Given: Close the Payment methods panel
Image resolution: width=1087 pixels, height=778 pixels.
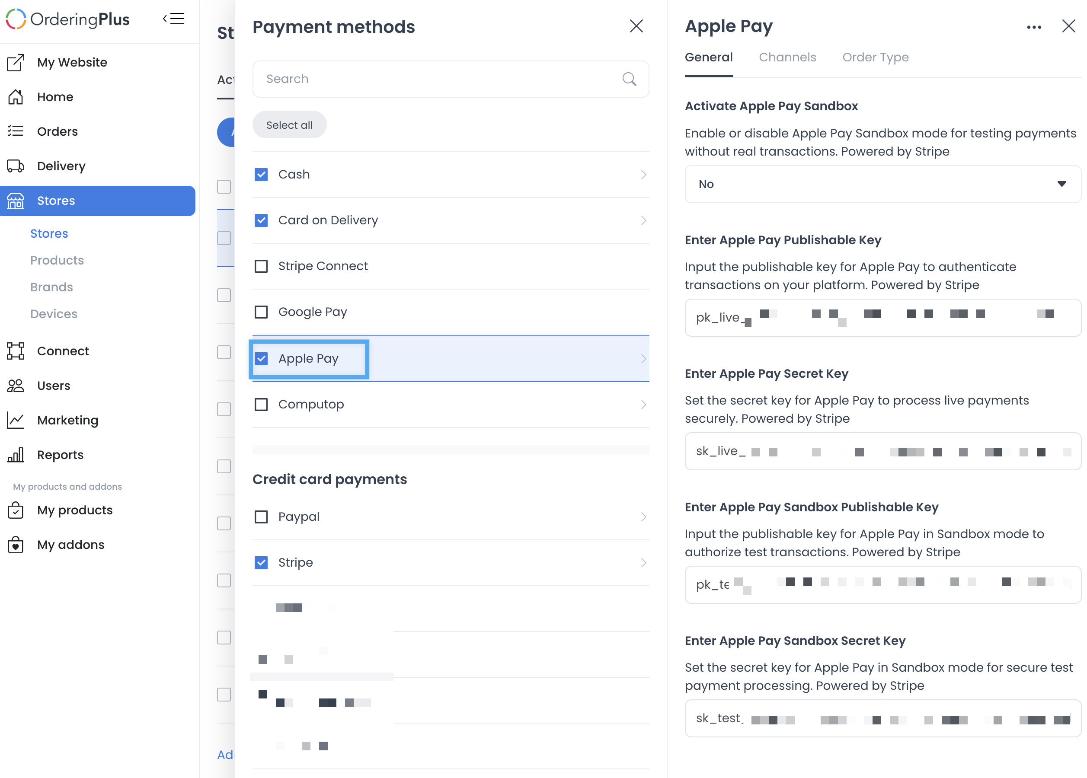Looking at the screenshot, I should [x=636, y=26].
